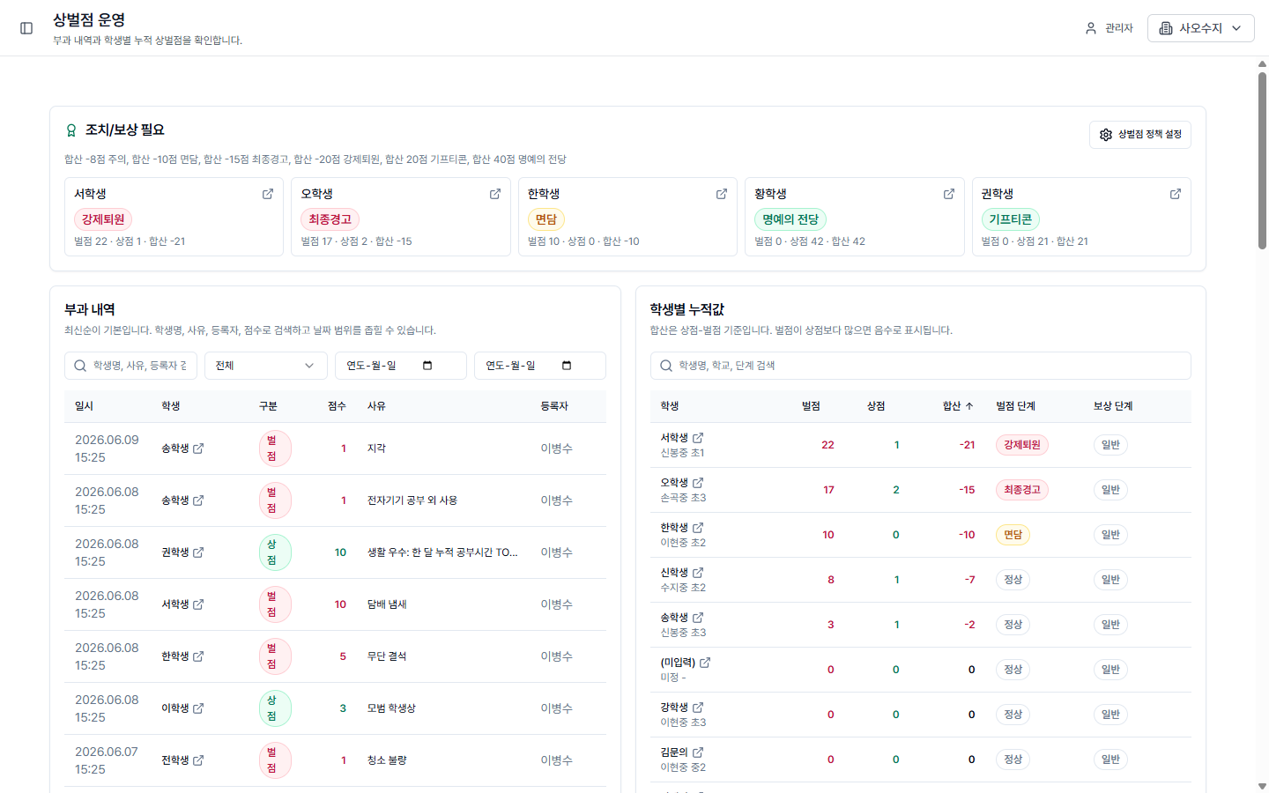Click 기프티콘 badge on 권학생 card
Image resolution: width=1269 pixels, height=793 pixels.
tap(1010, 219)
